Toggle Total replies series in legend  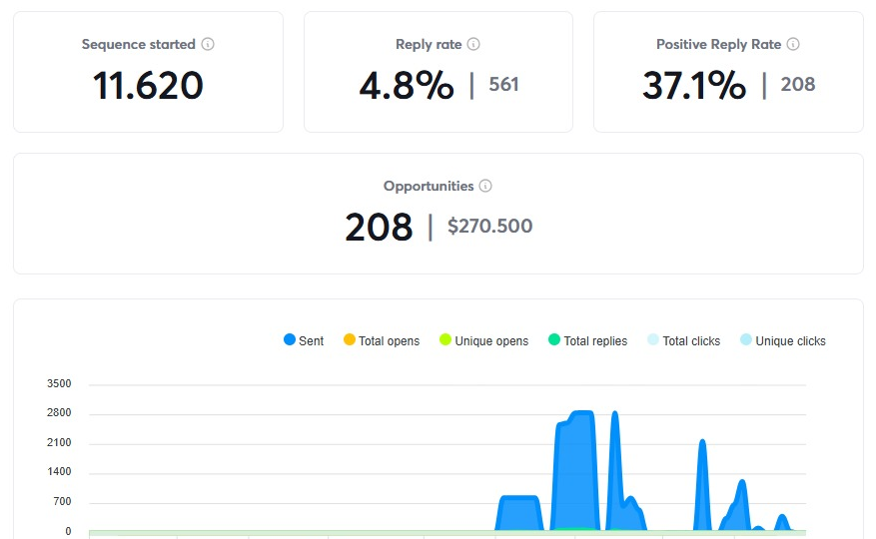pyautogui.click(x=587, y=340)
